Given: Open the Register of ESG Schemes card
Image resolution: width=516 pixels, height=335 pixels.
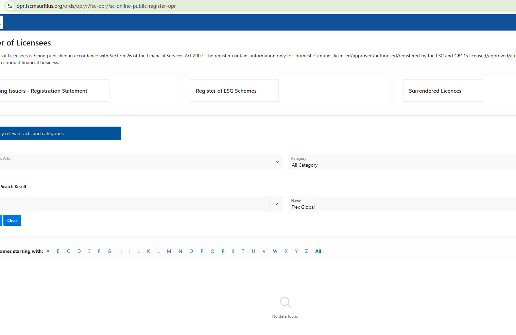Looking at the screenshot, I should pyautogui.click(x=234, y=91).
